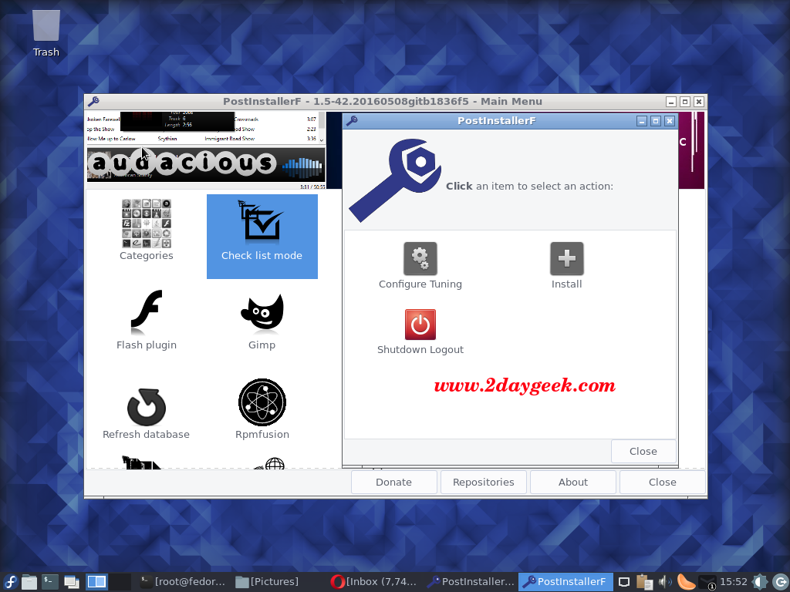The width and height of the screenshot is (790, 592).
Task: Switch to the PostInstaller... taskbar window
Action: tap(470, 582)
